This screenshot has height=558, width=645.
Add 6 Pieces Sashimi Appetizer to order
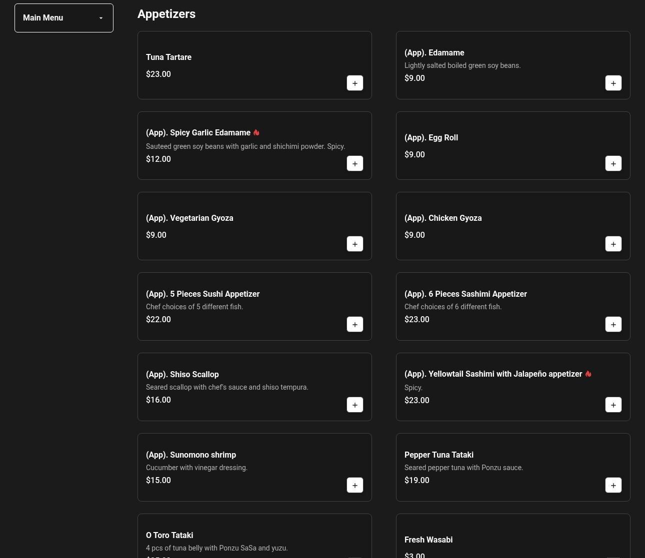coord(613,325)
